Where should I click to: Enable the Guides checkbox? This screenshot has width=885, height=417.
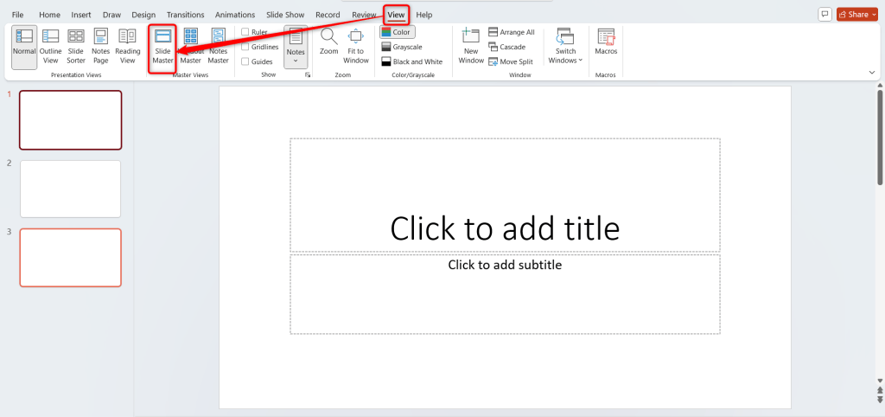click(245, 61)
